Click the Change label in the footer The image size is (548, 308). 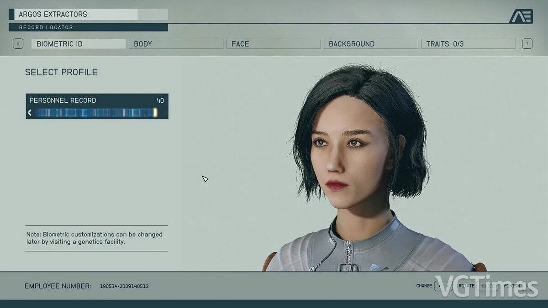pyautogui.click(x=424, y=286)
